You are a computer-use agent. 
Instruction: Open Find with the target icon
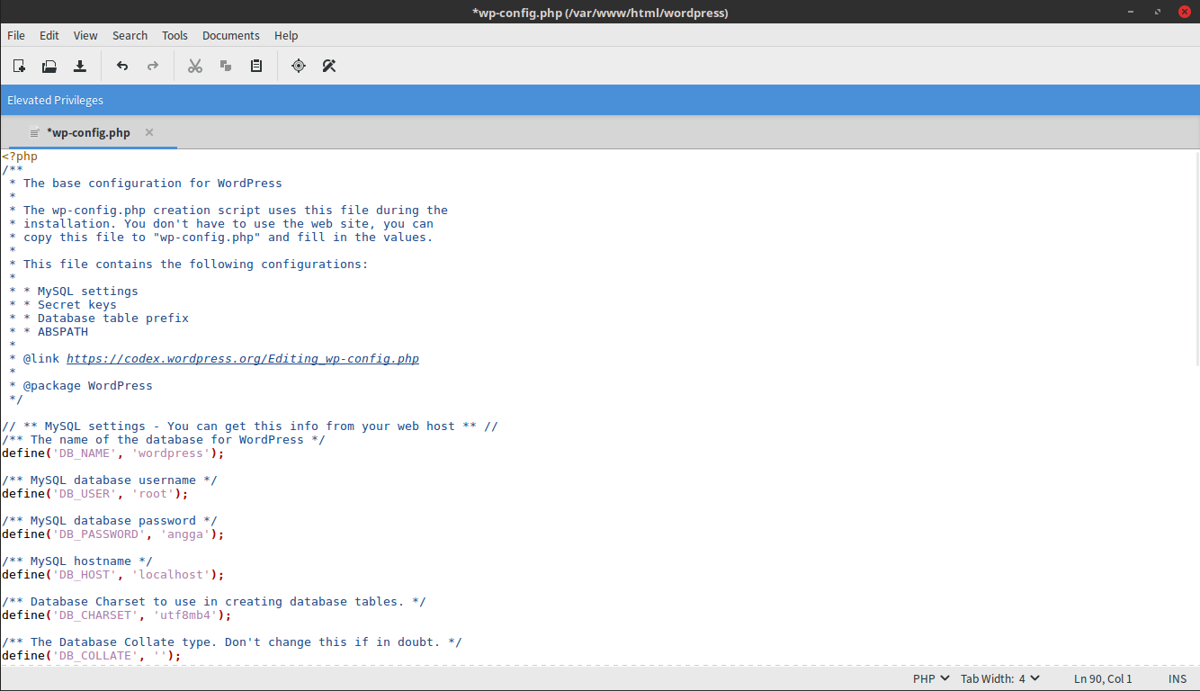(x=299, y=66)
